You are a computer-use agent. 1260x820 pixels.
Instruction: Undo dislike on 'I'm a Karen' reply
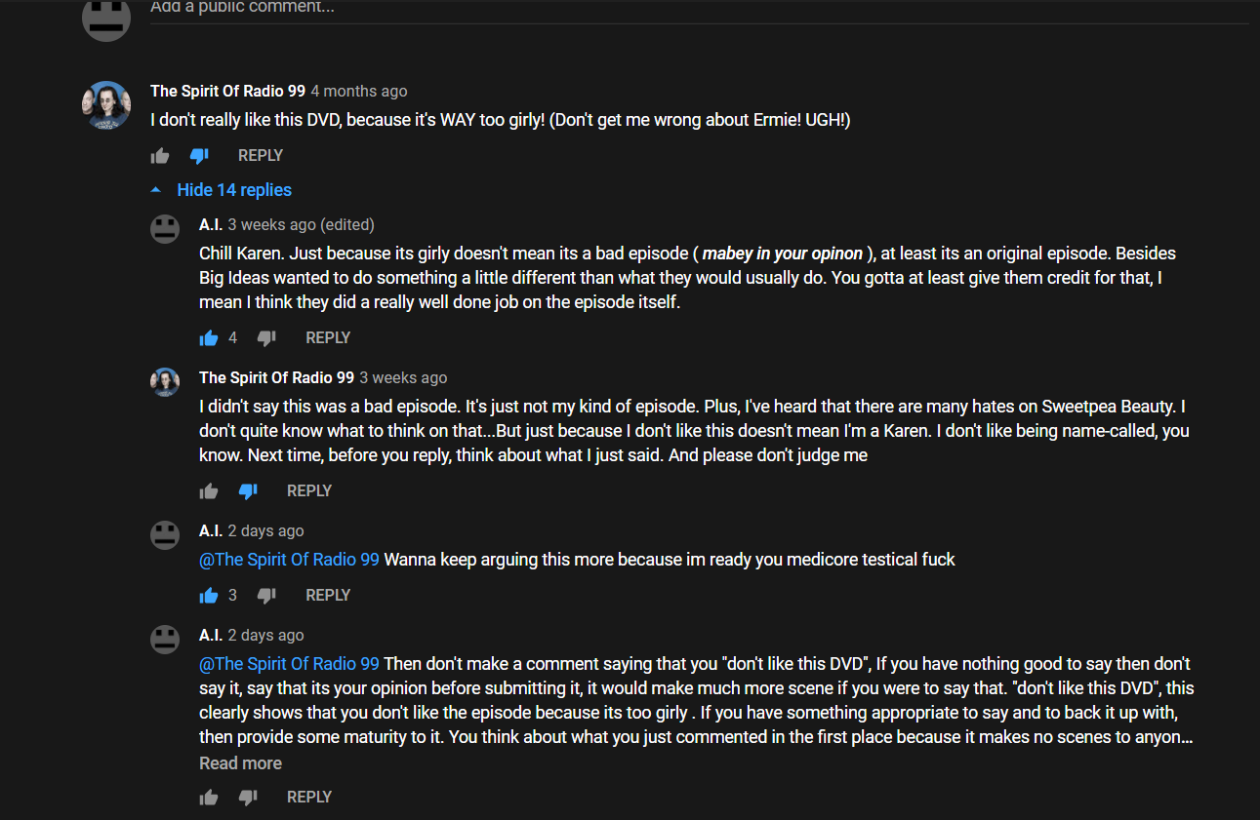point(248,491)
